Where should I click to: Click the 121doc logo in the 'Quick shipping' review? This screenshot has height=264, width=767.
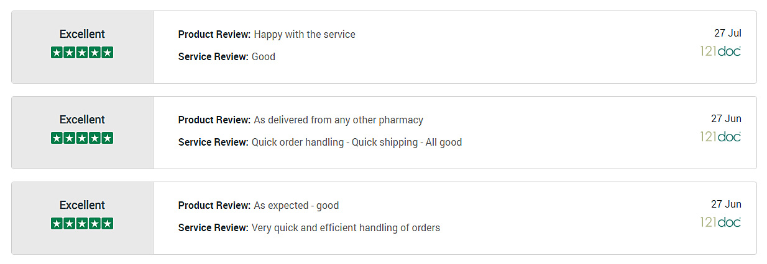pyautogui.click(x=721, y=136)
